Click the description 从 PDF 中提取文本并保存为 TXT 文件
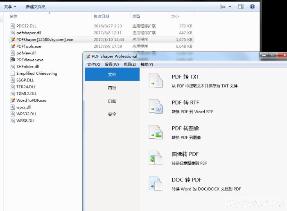Image resolution: width=287 pixels, height=211 pixels. [x=205, y=86]
